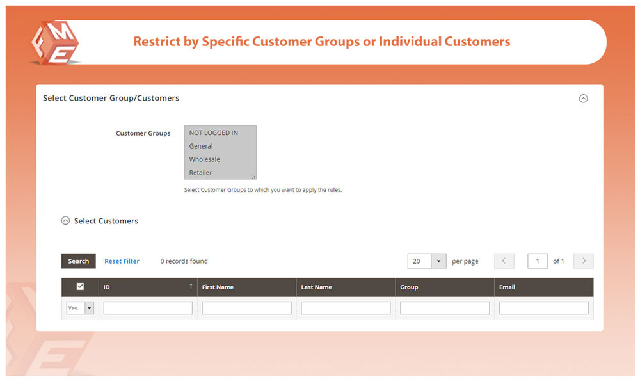The height and width of the screenshot is (379, 640).
Task: Click the Search button
Action: click(79, 261)
